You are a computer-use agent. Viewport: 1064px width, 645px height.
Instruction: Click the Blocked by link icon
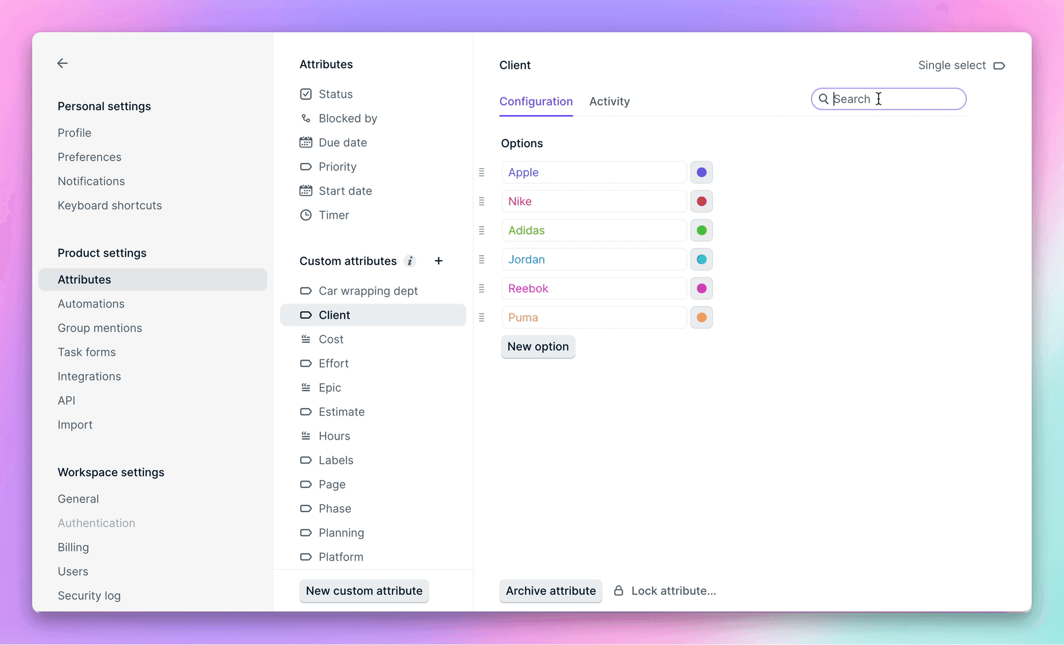click(306, 118)
